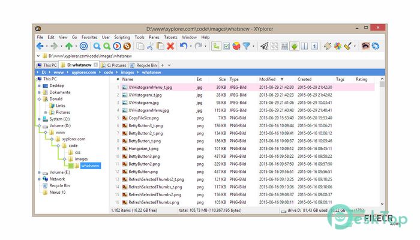Collapse the Donald tree node

39,99
